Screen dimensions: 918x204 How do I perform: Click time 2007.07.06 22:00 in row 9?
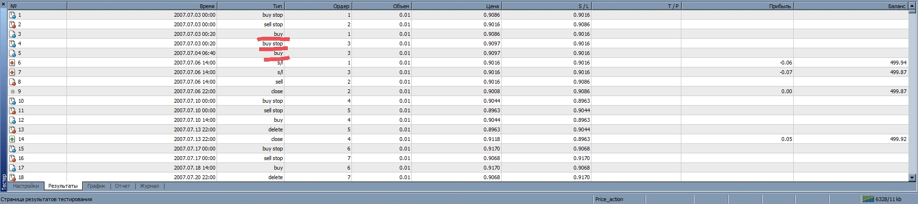[x=195, y=91]
